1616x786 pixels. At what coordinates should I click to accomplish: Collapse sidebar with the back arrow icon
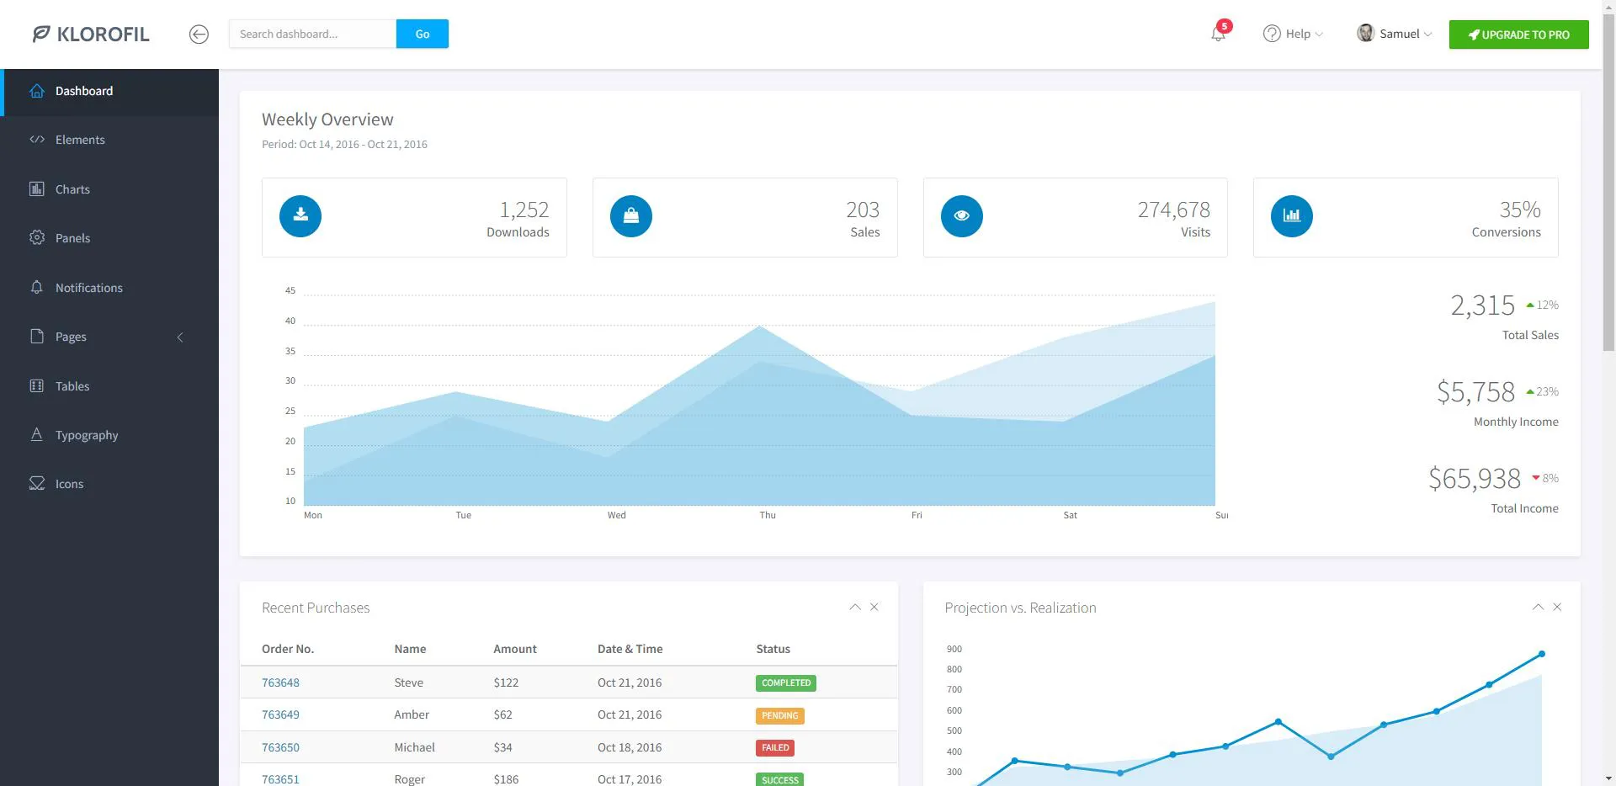tap(199, 34)
